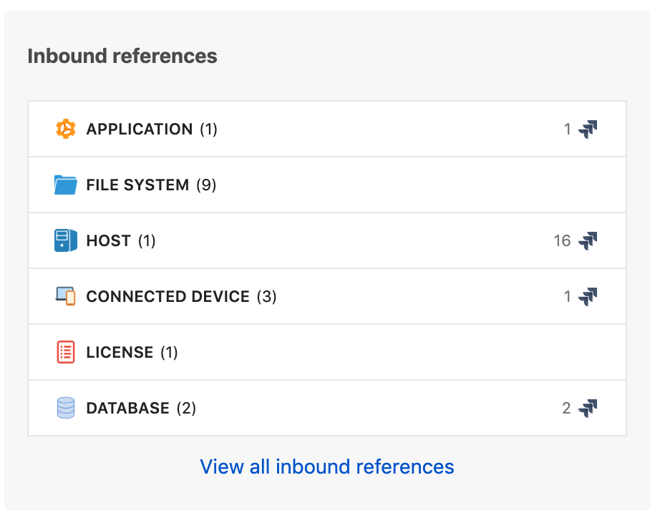The width and height of the screenshot is (660, 518).
Task: Expand the LICENSE (1) references row
Action: click(x=327, y=352)
